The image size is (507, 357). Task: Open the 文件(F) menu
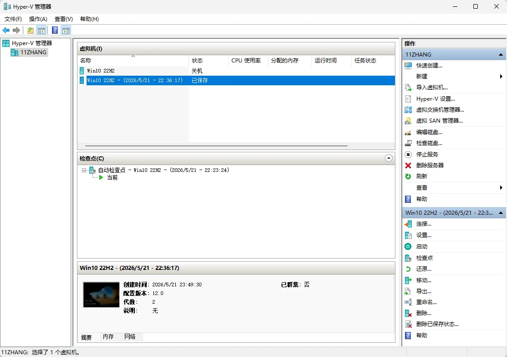click(13, 19)
